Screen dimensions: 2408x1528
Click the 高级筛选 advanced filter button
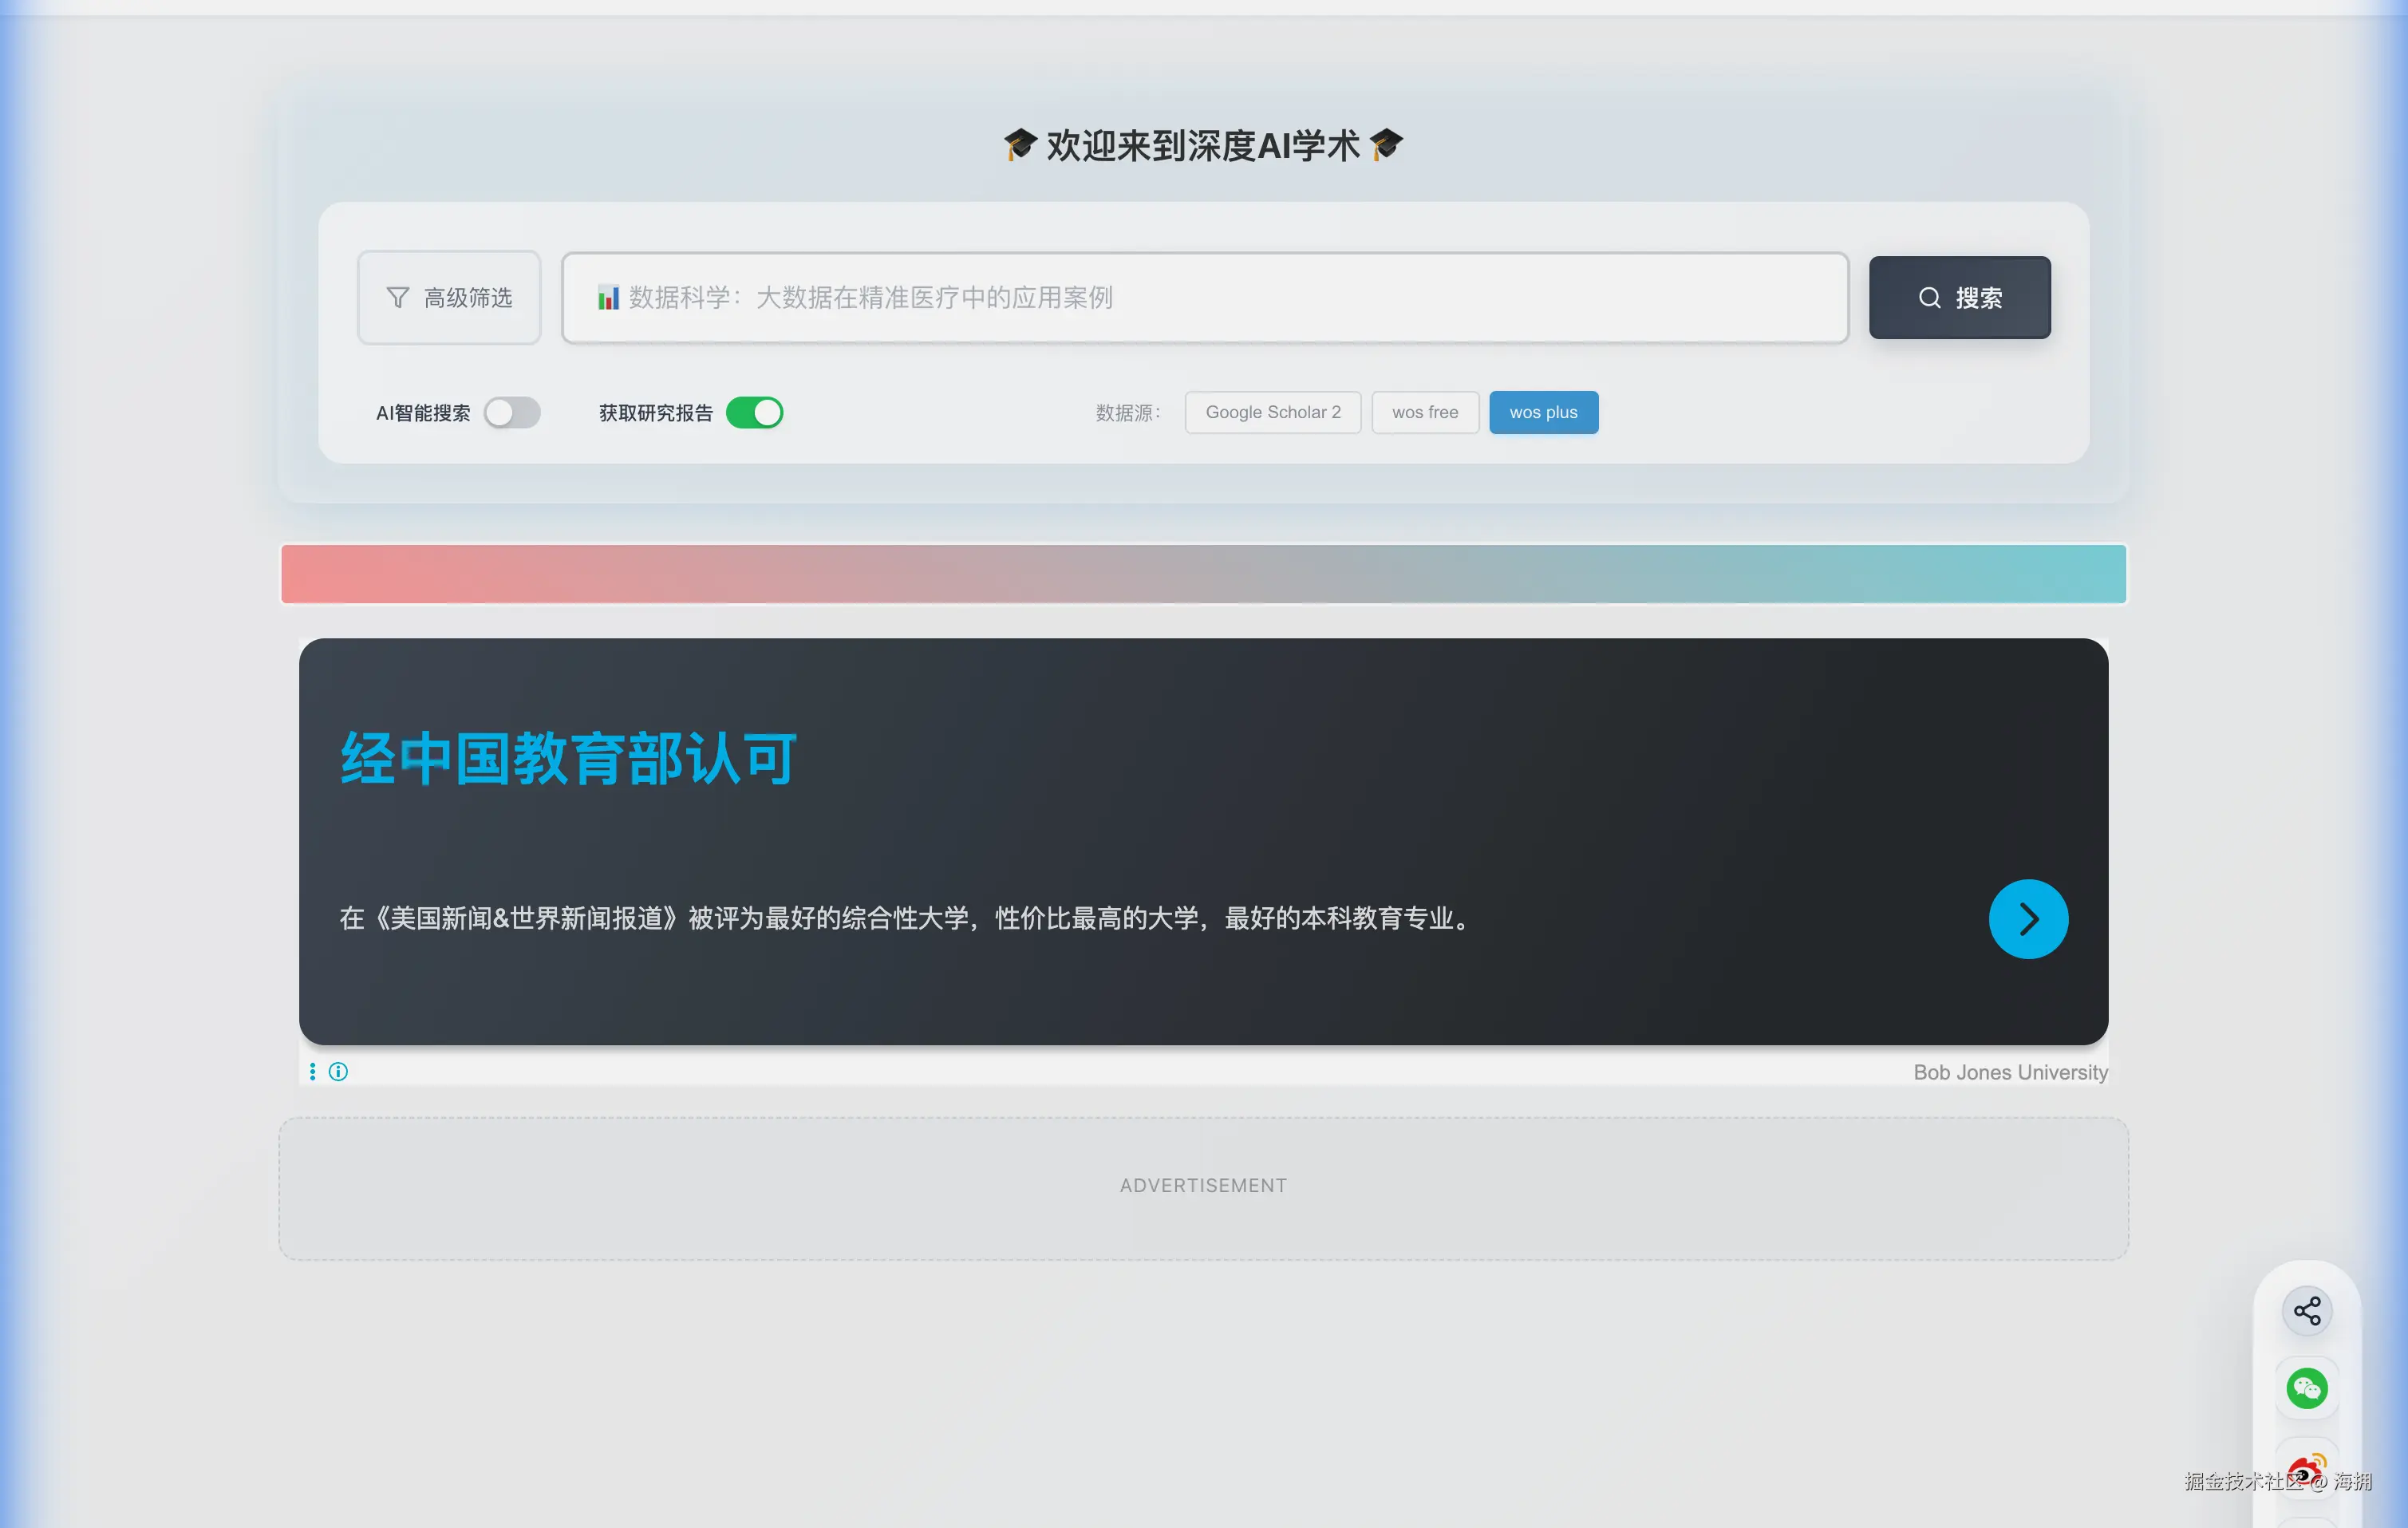coord(449,297)
